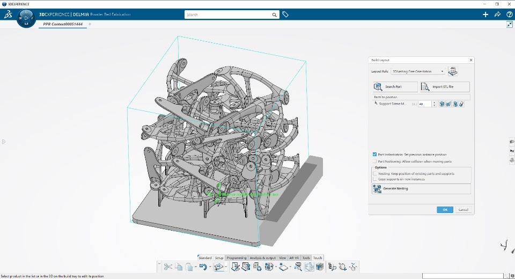The height and width of the screenshot is (279, 515).
Task: Click the plus Add icon in header
Action: pyautogui.click(x=485, y=14)
